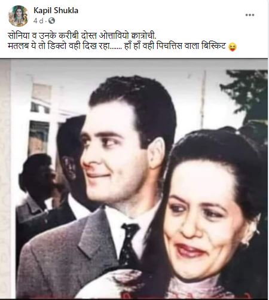
Task: Select the first line of Hindi post text
Action: (82, 36)
